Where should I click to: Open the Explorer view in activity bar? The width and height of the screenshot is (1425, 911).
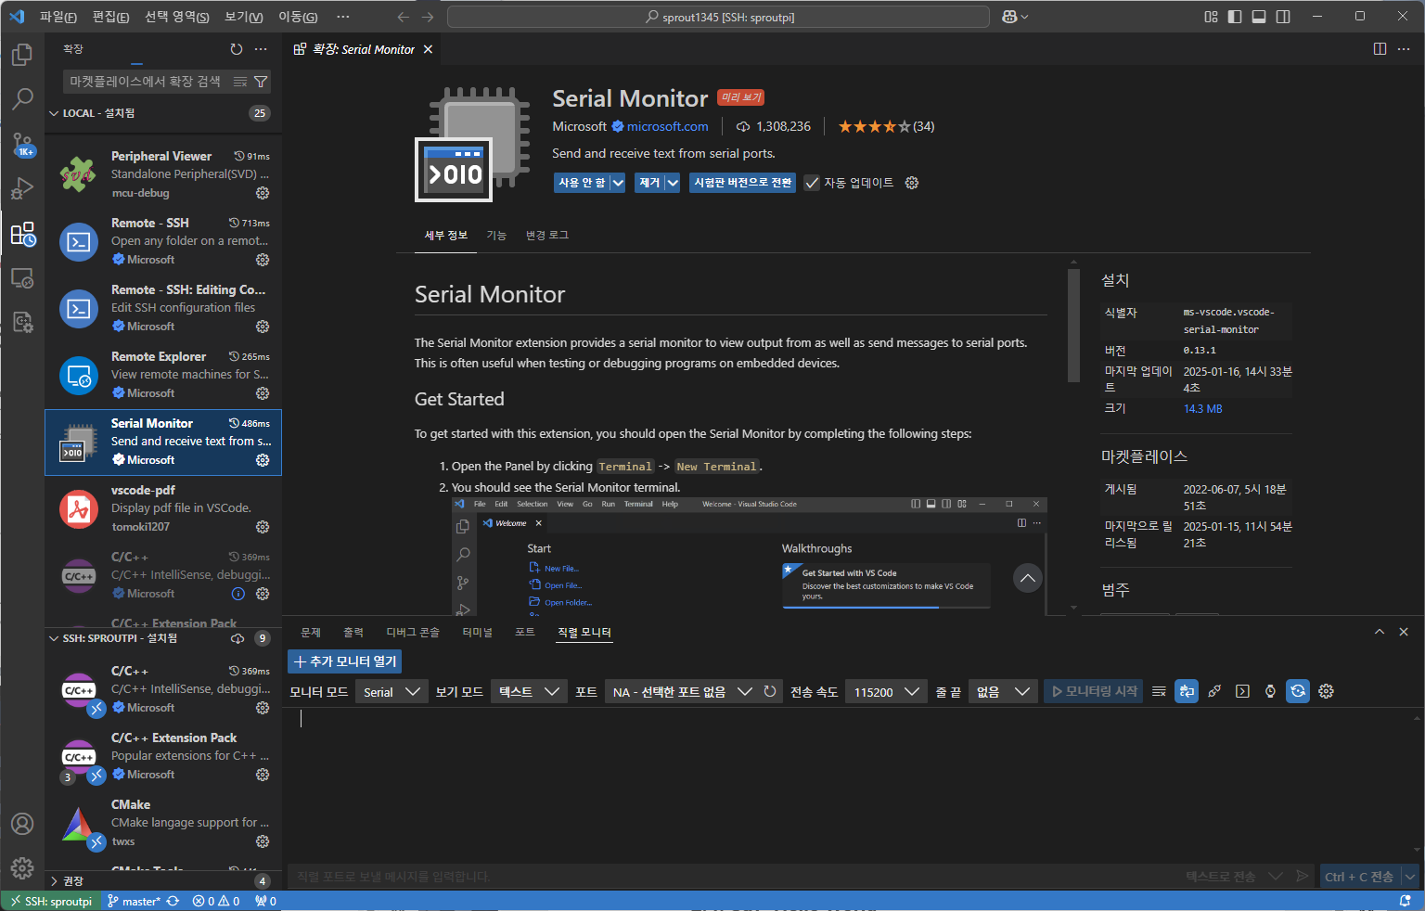coord(22,55)
